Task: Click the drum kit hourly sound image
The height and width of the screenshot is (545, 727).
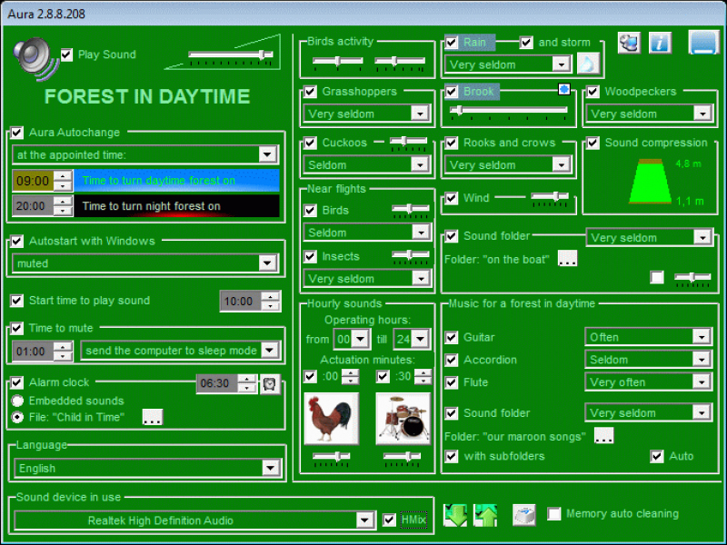Action: click(x=403, y=419)
